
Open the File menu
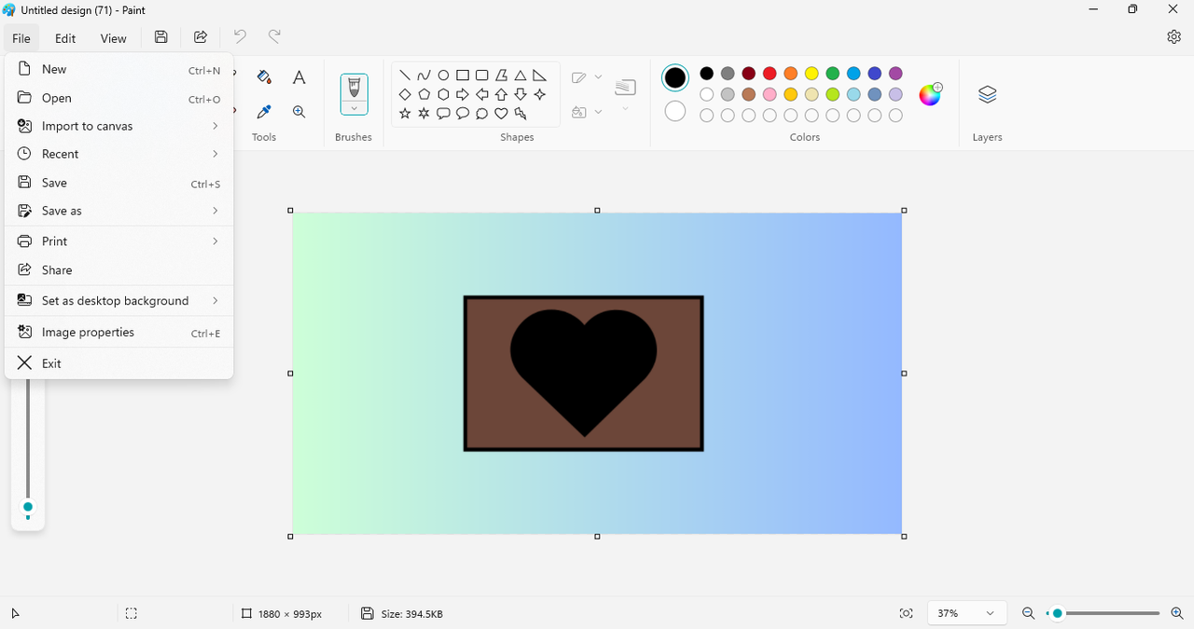21,38
